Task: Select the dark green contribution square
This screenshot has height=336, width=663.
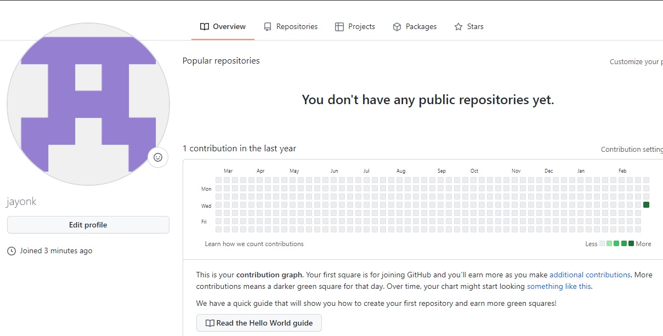Action: point(646,205)
